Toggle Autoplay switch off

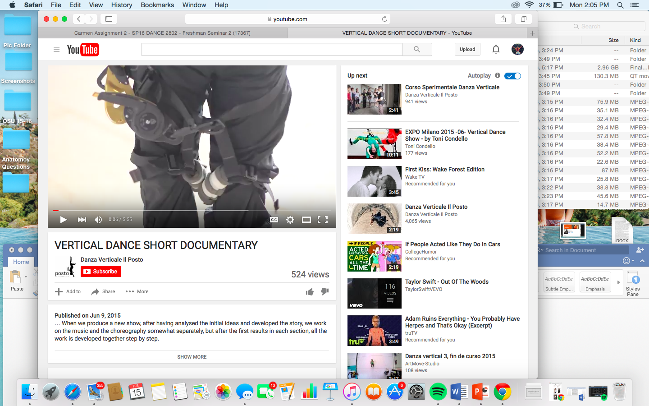(512, 76)
